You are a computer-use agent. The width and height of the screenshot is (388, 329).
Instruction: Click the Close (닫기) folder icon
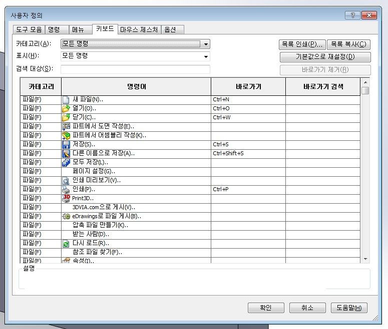point(66,117)
